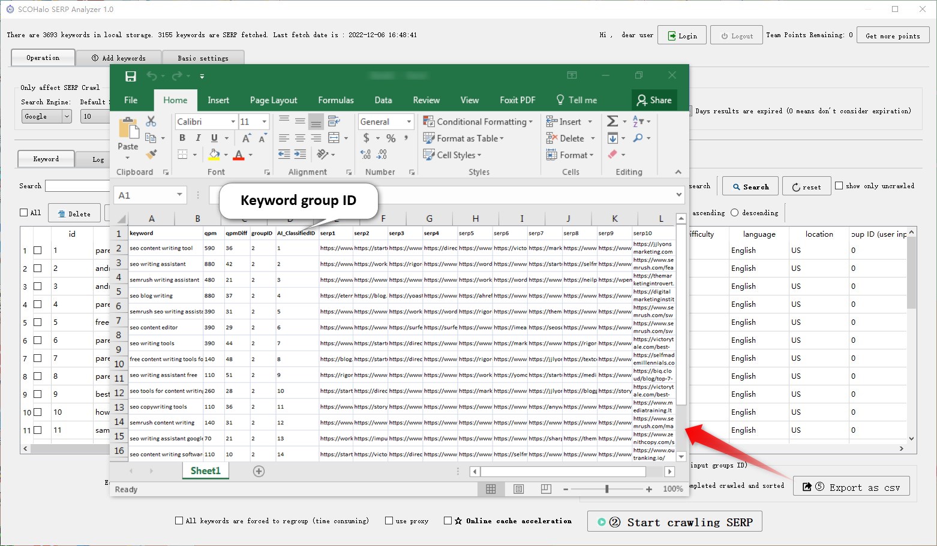Click the Share button in Excel
Viewport: 937px width, 546px height.
tap(654, 100)
